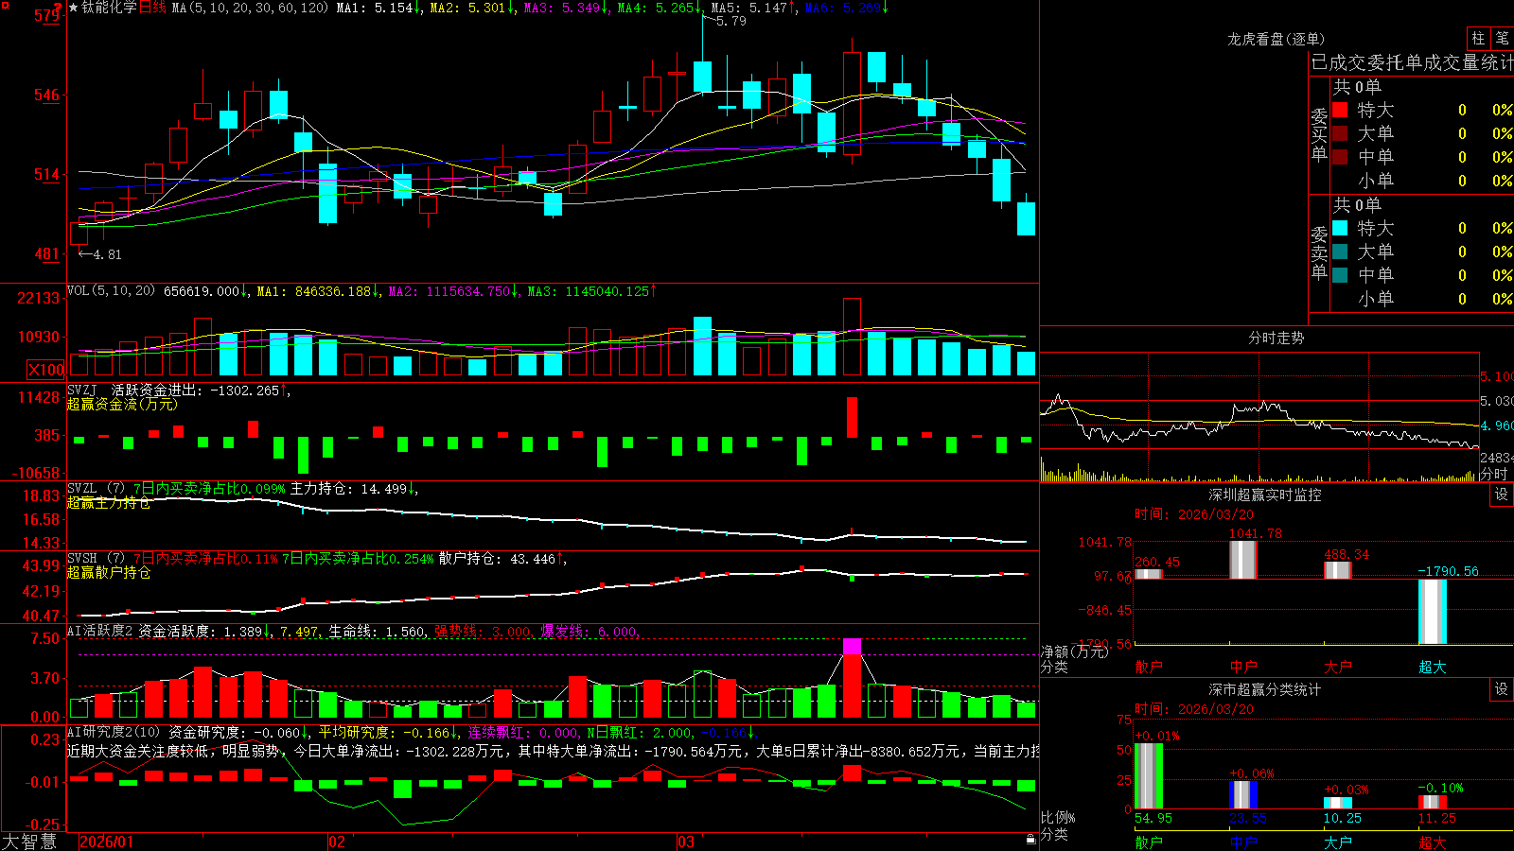This screenshot has height=851, width=1514.
Task: Open settings 设 for 深市超赢分类统计
Action: [1502, 689]
